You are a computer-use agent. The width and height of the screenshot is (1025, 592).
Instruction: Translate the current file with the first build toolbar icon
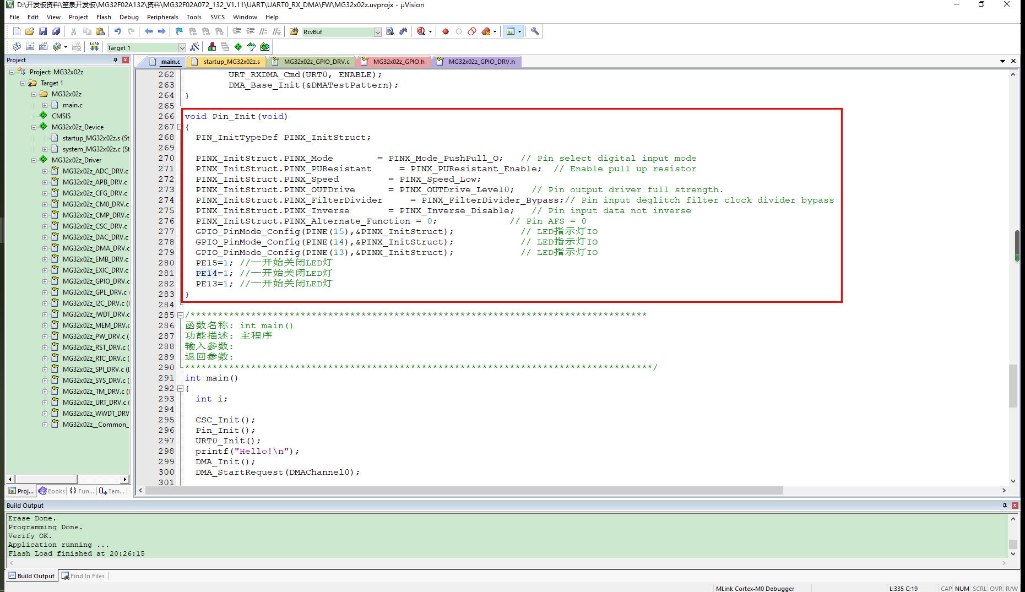pyautogui.click(x=17, y=47)
